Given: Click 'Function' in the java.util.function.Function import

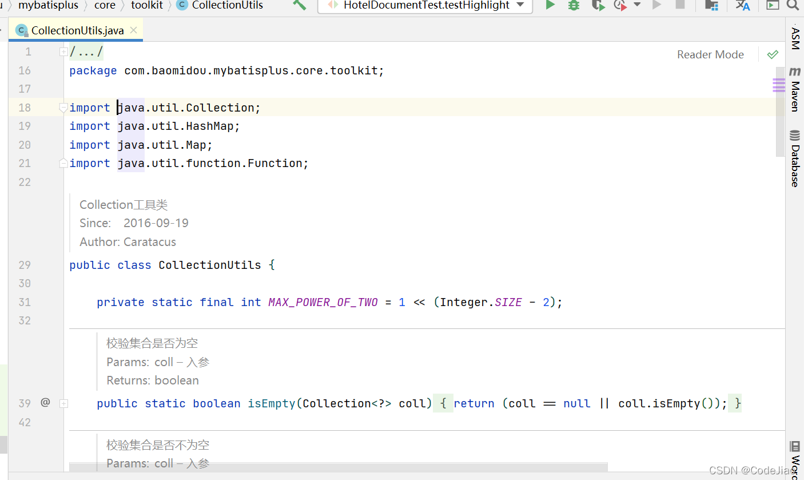Looking at the screenshot, I should (274, 163).
